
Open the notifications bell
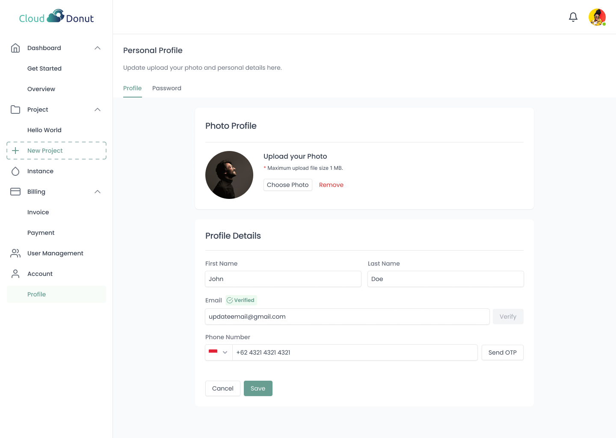(x=573, y=17)
